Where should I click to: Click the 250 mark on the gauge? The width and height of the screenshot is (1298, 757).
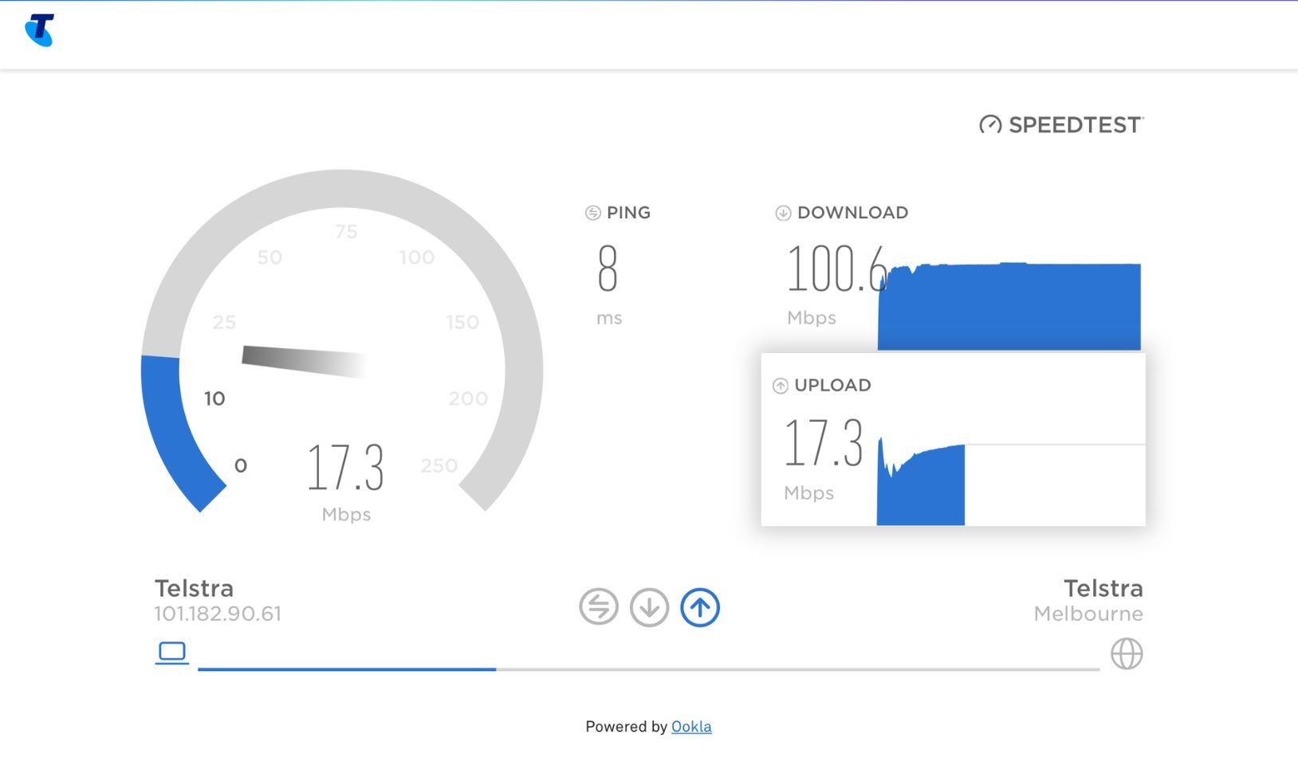(439, 465)
